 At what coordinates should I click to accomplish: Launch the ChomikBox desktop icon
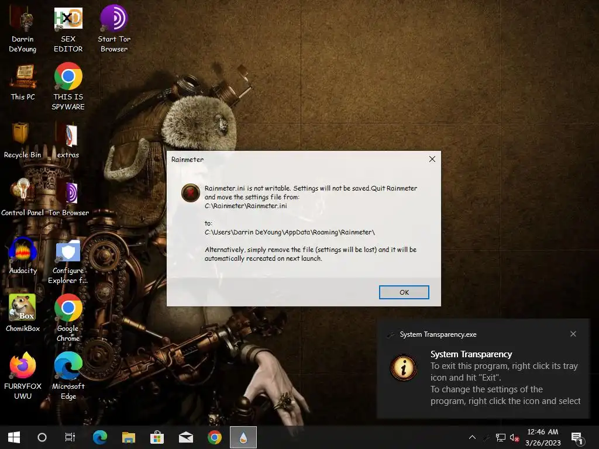point(23,314)
